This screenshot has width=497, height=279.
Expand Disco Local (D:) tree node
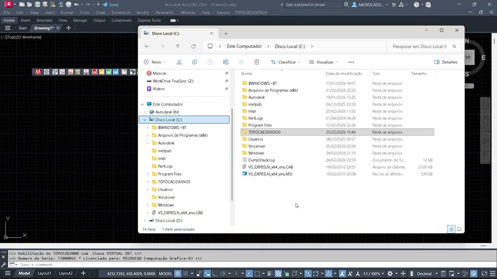click(145, 220)
